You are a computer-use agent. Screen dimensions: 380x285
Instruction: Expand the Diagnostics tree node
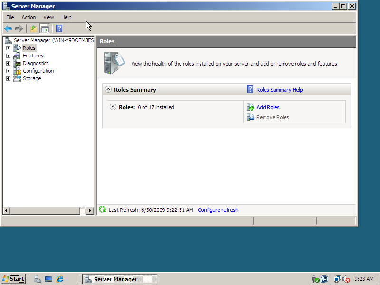(8, 64)
